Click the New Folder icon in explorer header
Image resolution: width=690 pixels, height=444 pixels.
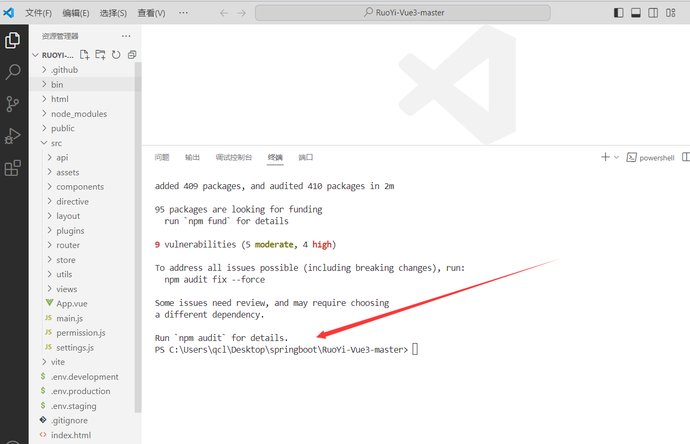pos(100,54)
